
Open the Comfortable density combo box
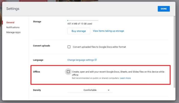tap(90, 90)
